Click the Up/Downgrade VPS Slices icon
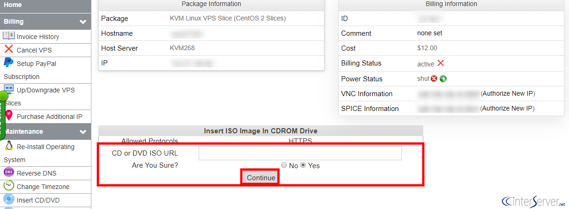 tap(9, 89)
